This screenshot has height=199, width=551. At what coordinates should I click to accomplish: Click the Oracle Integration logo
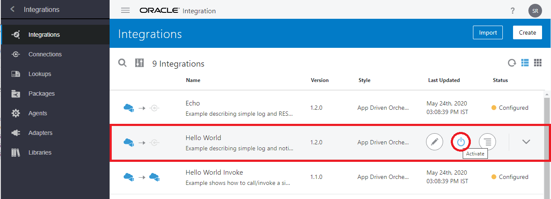[177, 11]
